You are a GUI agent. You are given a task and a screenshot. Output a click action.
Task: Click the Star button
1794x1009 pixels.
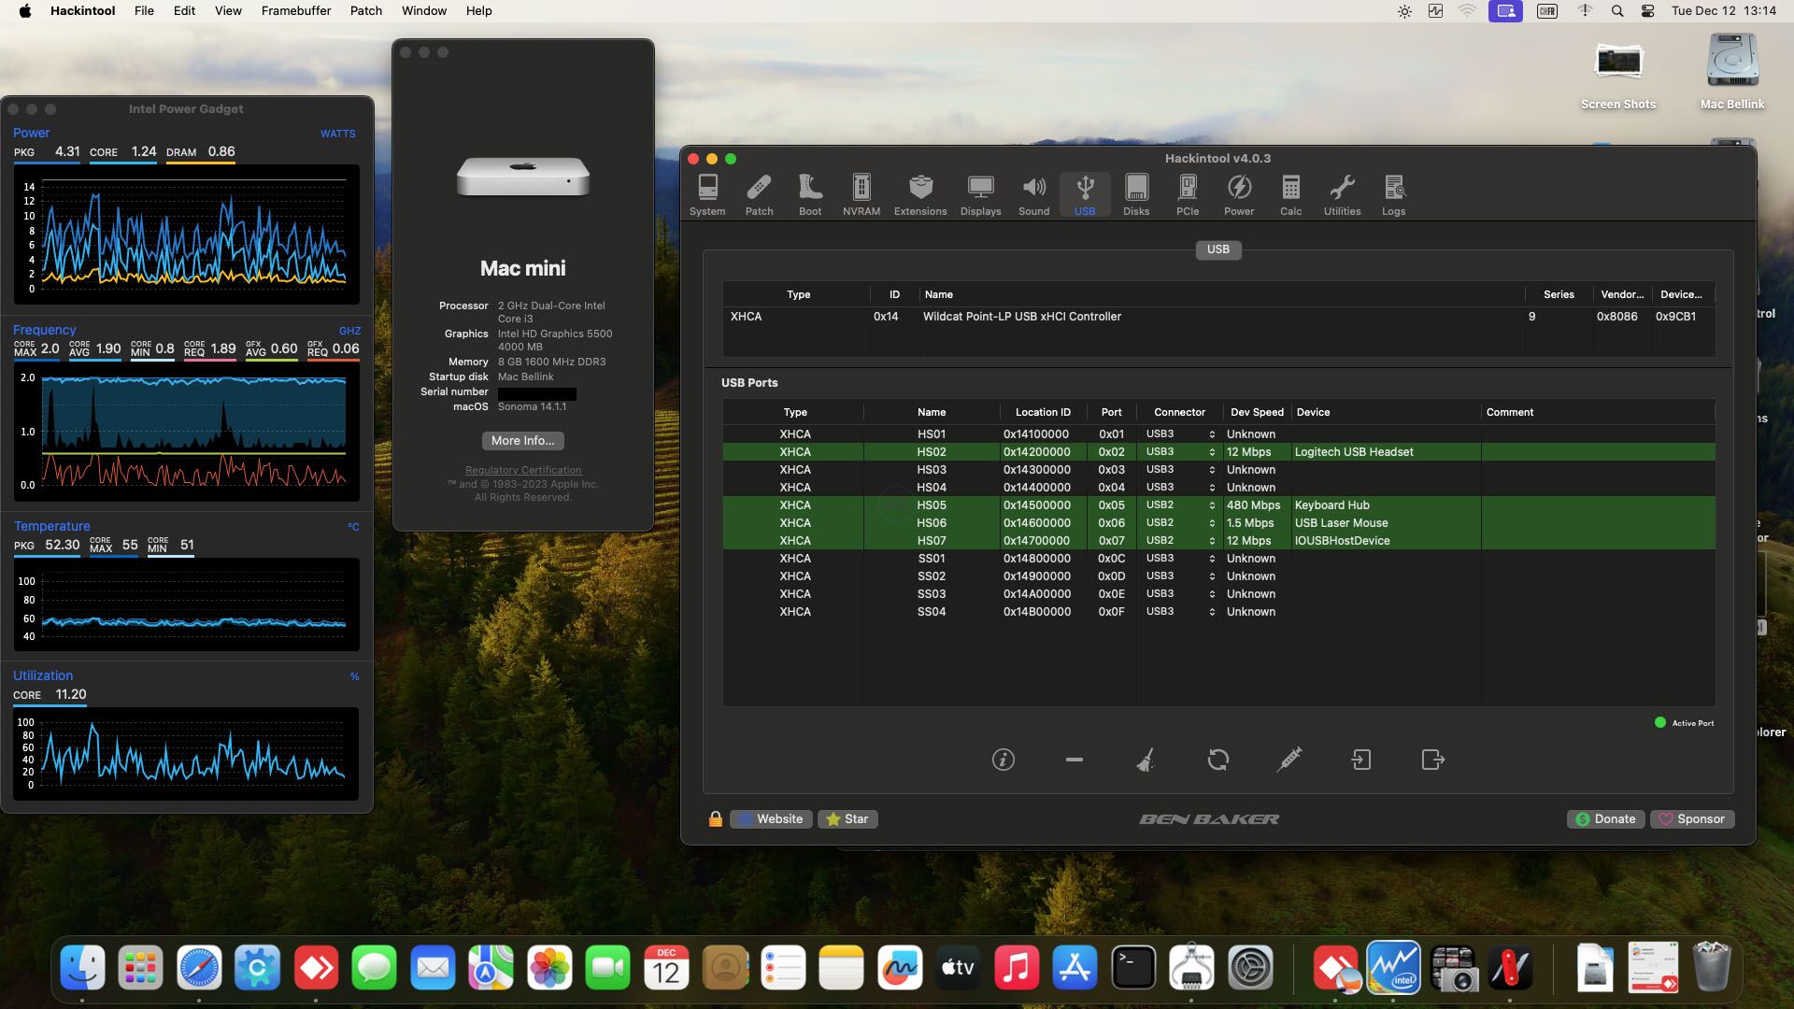click(x=847, y=819)
